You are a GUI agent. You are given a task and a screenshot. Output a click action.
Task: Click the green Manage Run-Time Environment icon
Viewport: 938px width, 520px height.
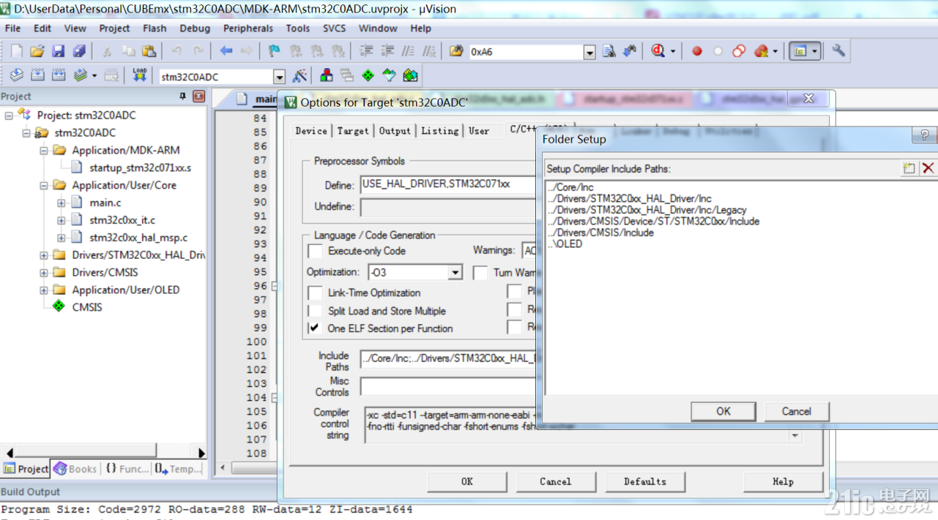[x=368, y=75]
